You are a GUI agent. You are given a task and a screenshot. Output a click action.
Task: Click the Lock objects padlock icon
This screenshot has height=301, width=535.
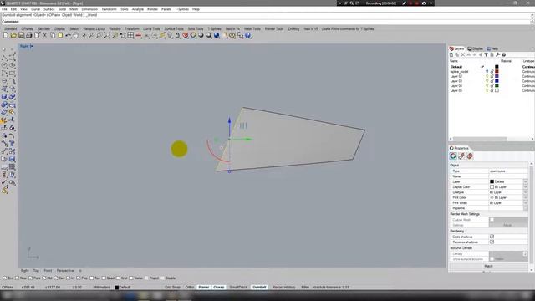(177, 35)
